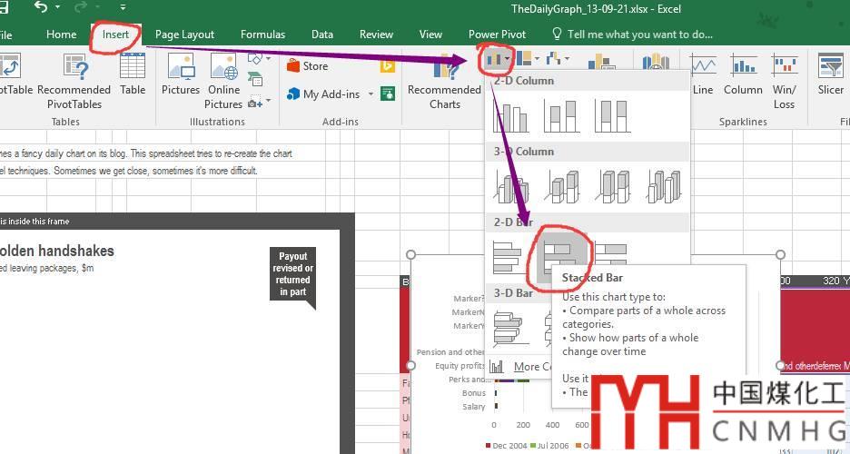
Task: Insert a Column sparkline
Action: pyautogui.click(x=743, y=74)
